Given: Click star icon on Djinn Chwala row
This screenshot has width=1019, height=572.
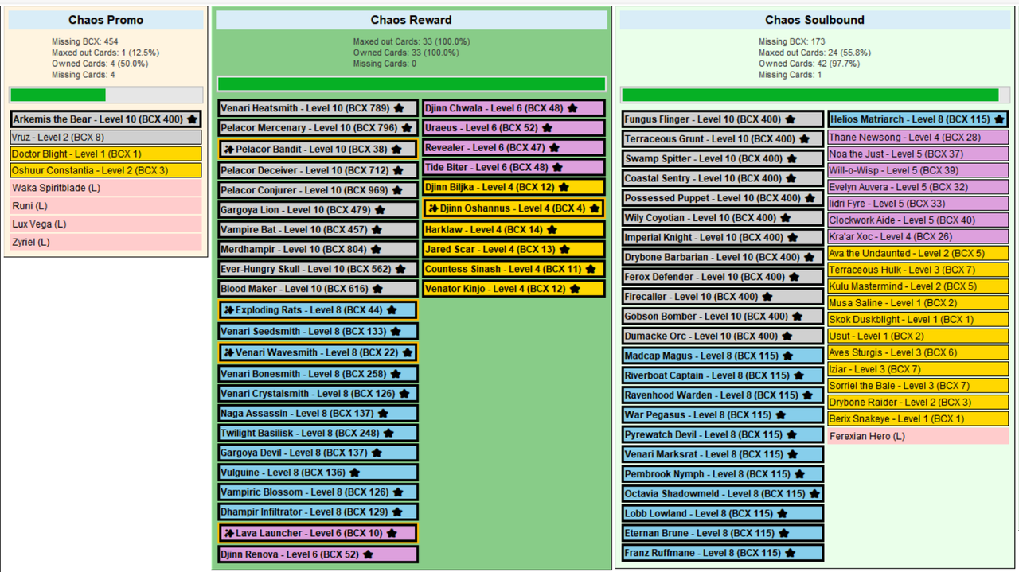Looking at the screenshot, I should click(x=572, y=108).
